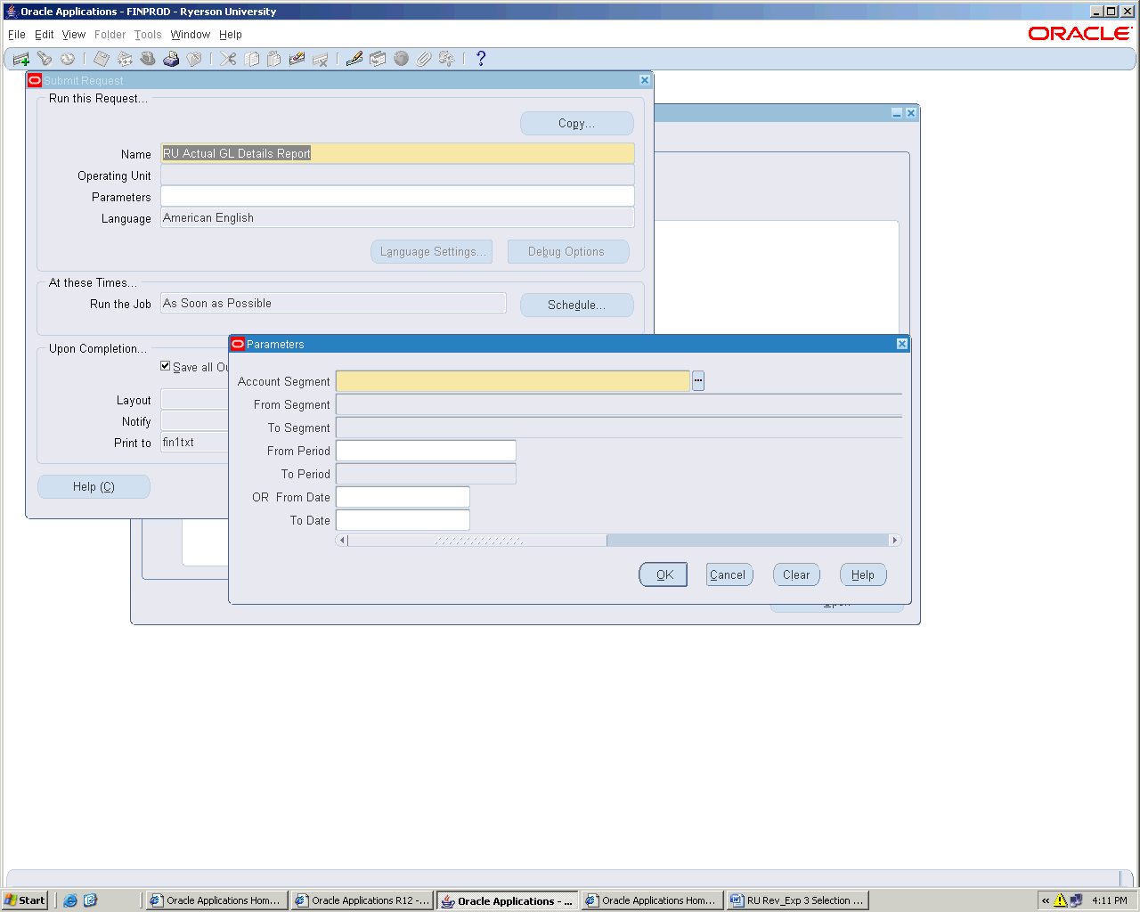
Task: Click the From Period input field
Action: coord(426,452)
